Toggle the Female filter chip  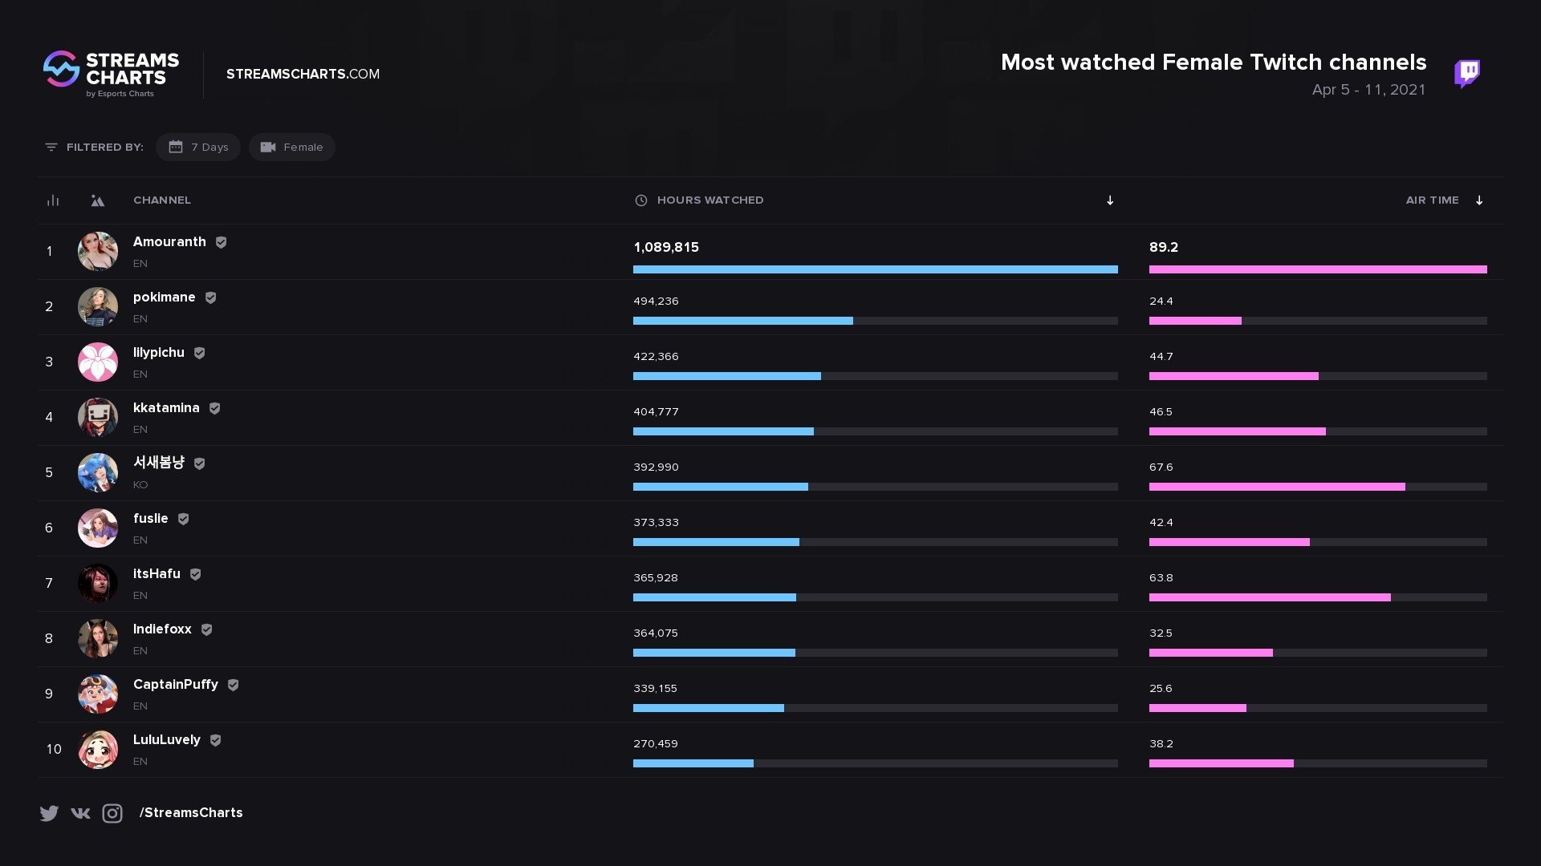tap(292, 148)
